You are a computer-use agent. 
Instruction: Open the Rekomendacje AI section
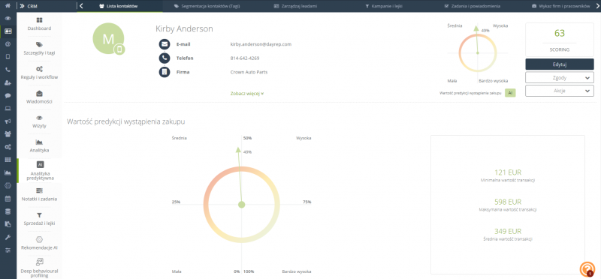click(39, 244)
